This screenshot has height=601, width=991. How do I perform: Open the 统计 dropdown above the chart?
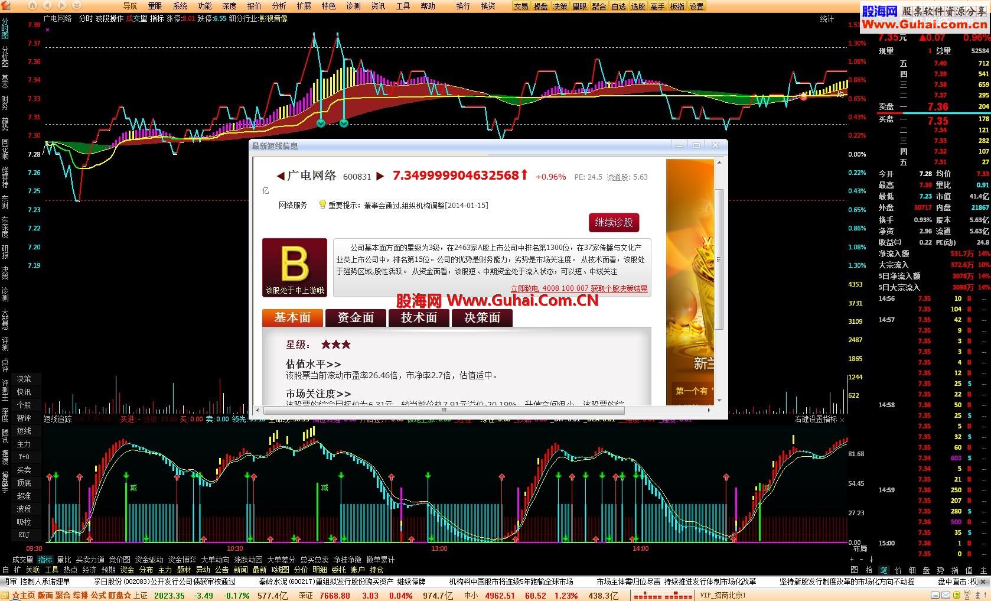pos(827,19)
